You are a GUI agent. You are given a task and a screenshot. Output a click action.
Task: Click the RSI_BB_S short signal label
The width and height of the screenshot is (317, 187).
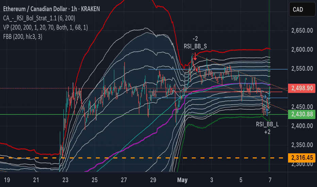point(195,47)
